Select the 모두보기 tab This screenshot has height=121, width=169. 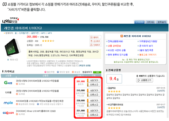[162, 22]
